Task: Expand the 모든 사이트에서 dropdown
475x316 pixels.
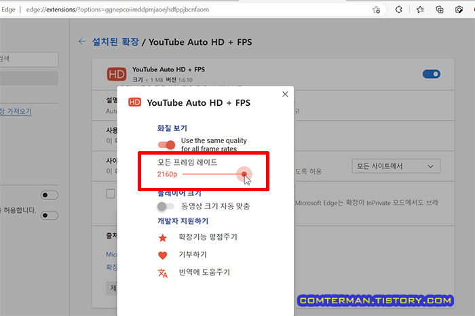Action: click(396, 166)
